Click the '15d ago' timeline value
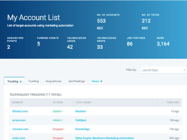 point(174,120)
